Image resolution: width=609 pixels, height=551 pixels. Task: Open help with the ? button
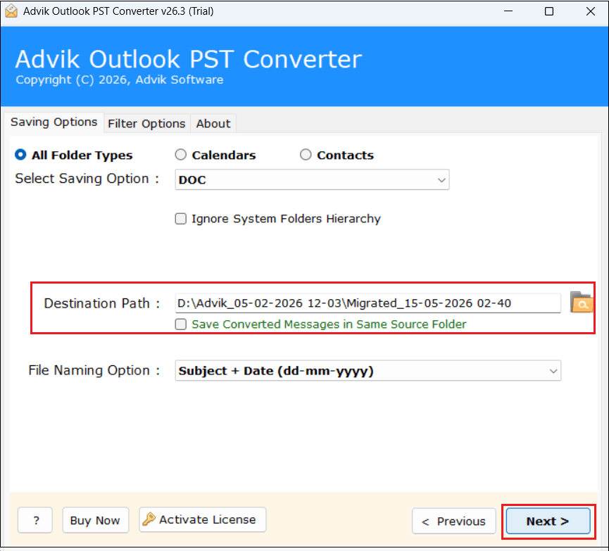click(35, 520)
